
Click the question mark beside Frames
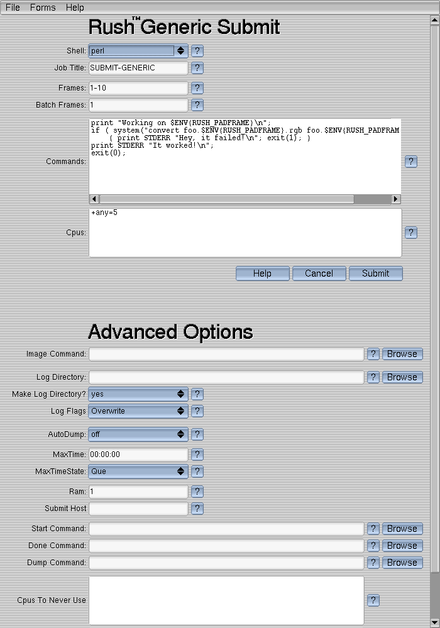point(197,88)
